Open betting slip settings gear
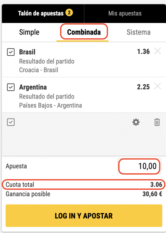 136,122
